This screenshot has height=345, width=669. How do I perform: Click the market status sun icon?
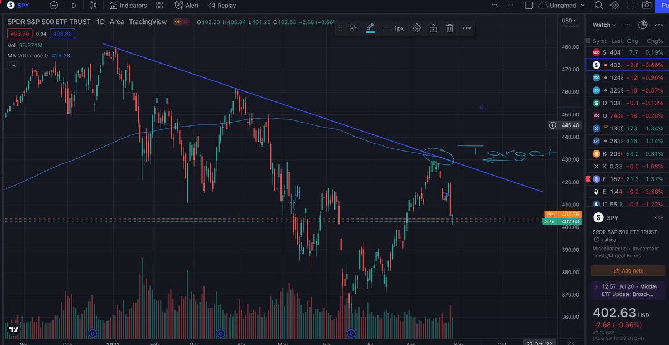point(178,22)
